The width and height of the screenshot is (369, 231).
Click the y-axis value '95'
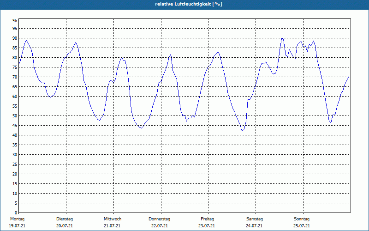point(15,29)
